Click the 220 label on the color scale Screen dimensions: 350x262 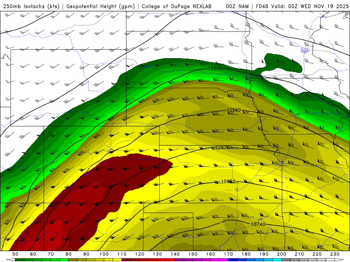317,254
